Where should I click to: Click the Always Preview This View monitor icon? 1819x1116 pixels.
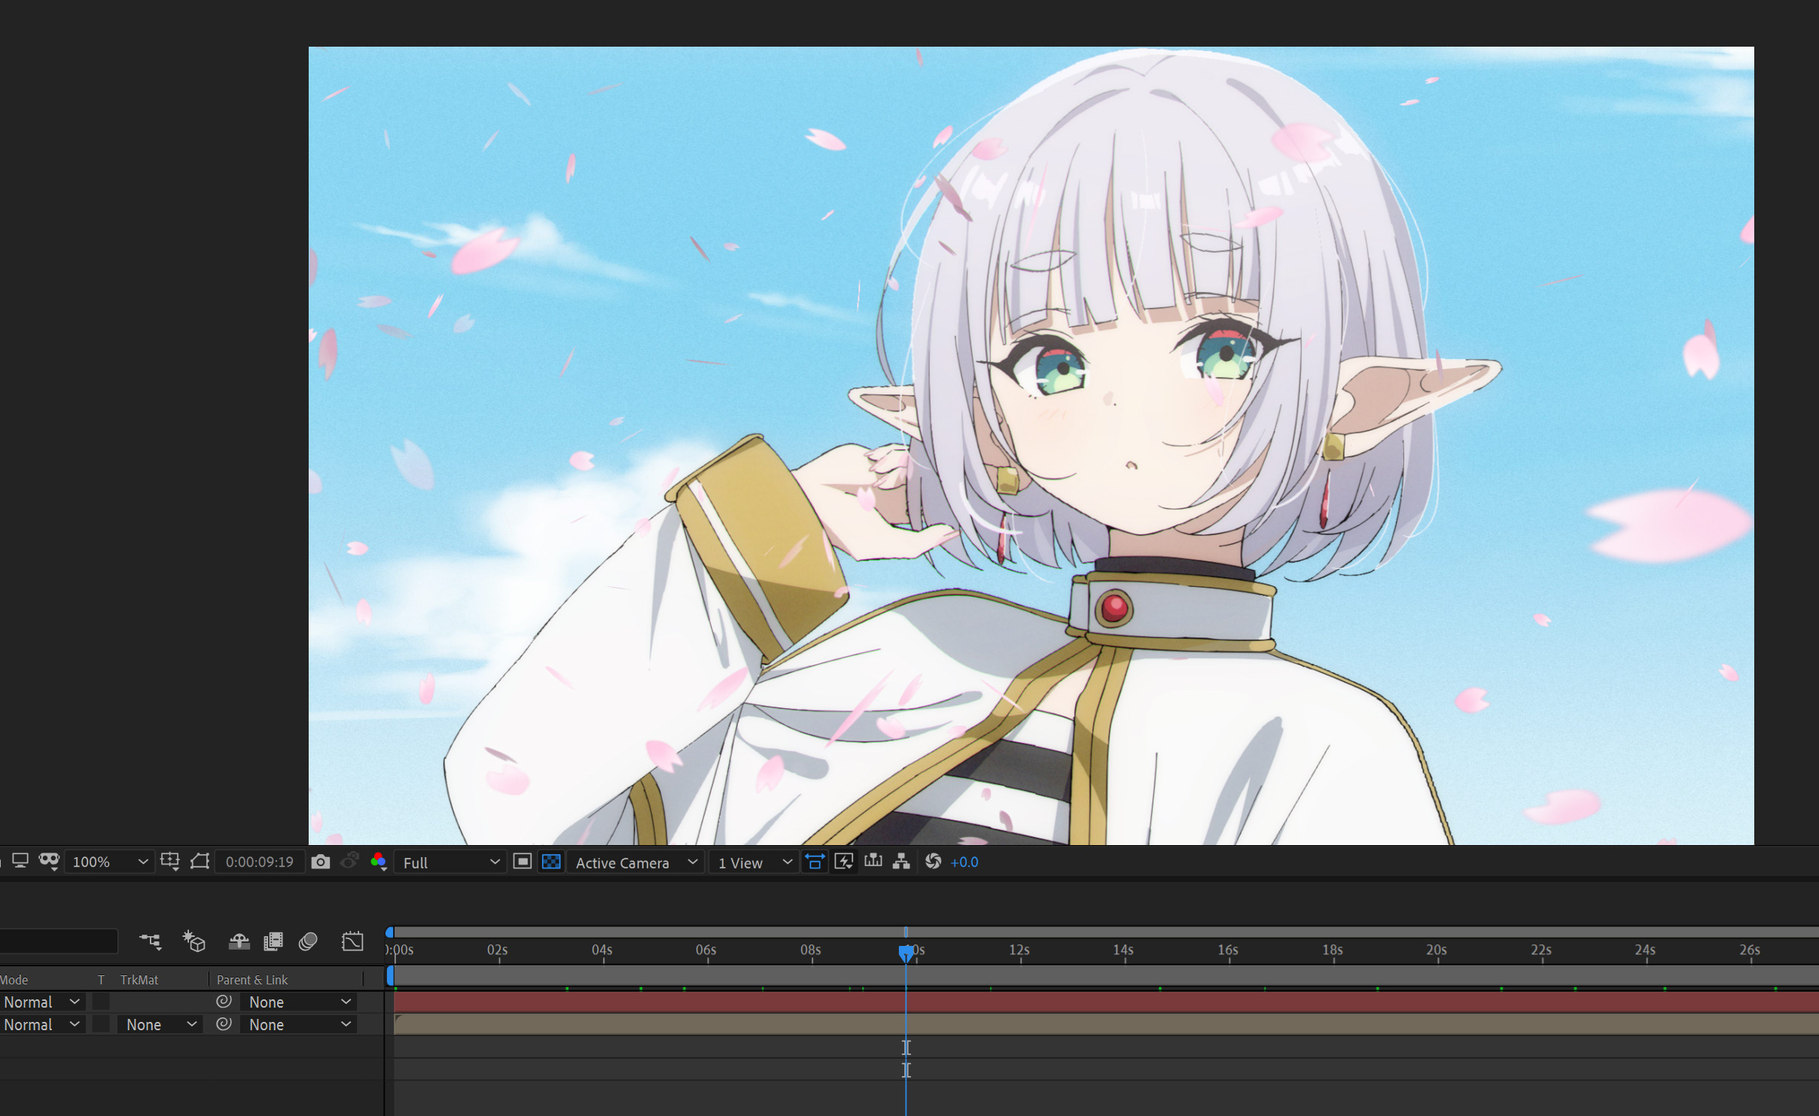click(x=20, y=861)
